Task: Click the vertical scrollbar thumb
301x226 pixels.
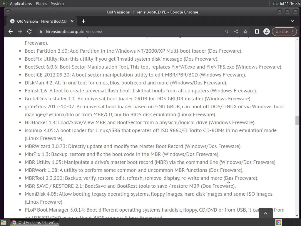Action: [x=297, y=121]
